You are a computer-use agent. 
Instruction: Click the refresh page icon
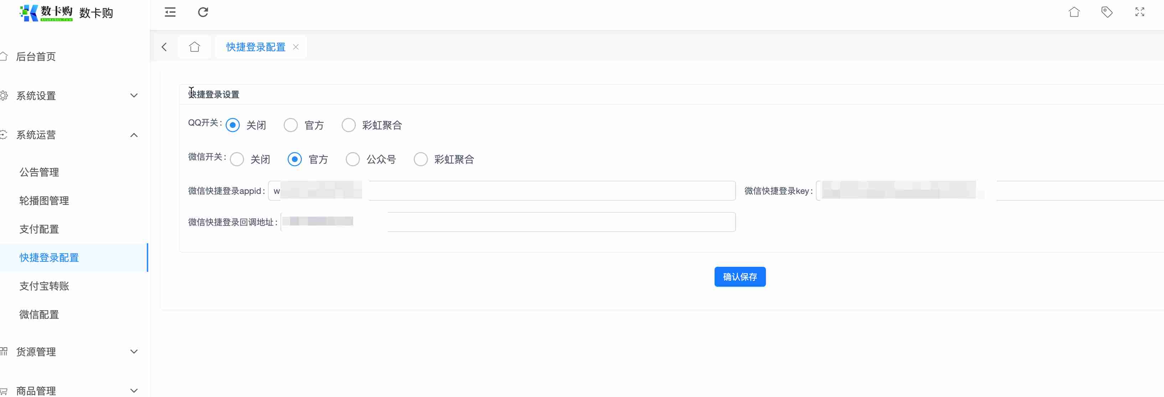pyautogui.click(x=203, y=12)
